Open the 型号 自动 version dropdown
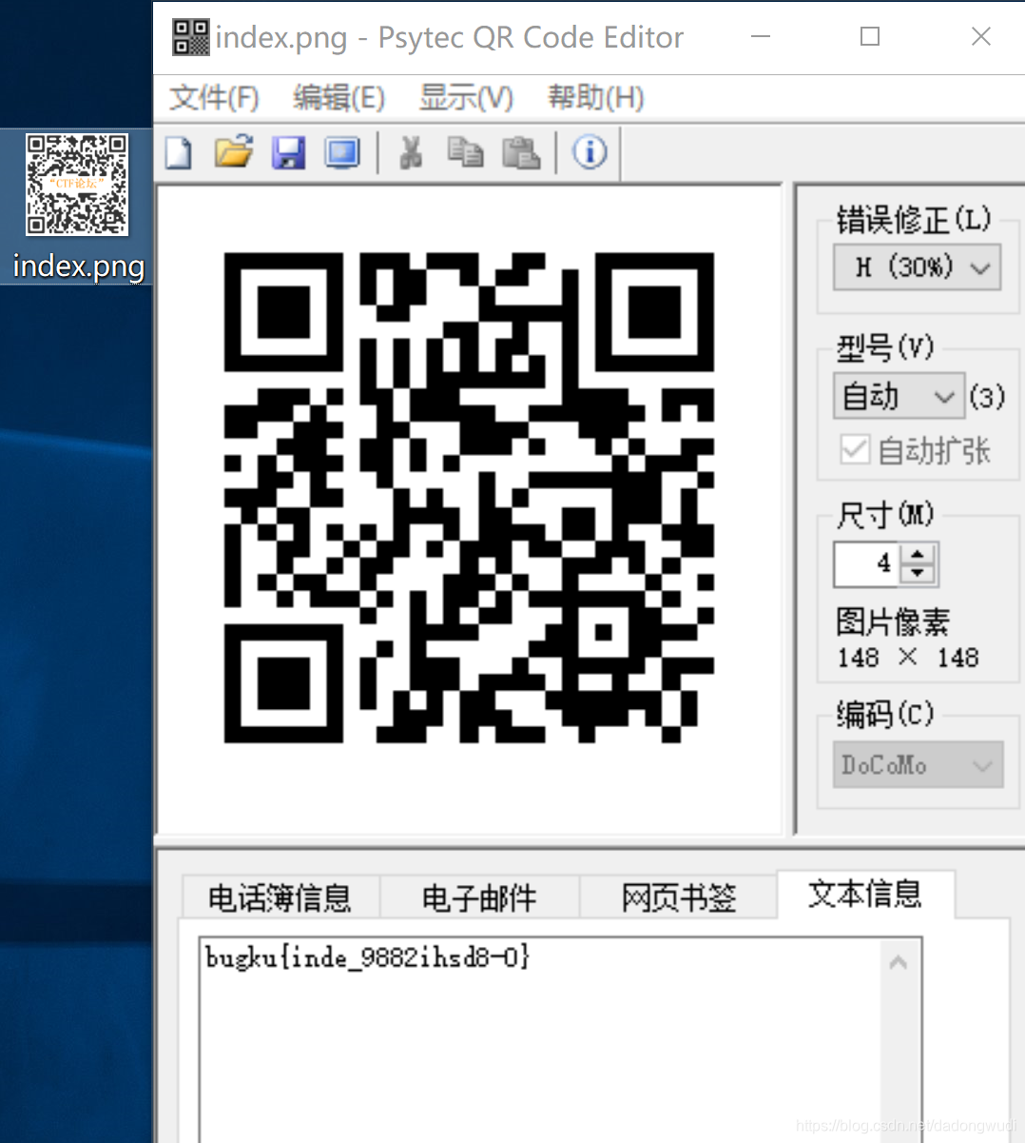 pyautogui.click(x=899, y=396)
